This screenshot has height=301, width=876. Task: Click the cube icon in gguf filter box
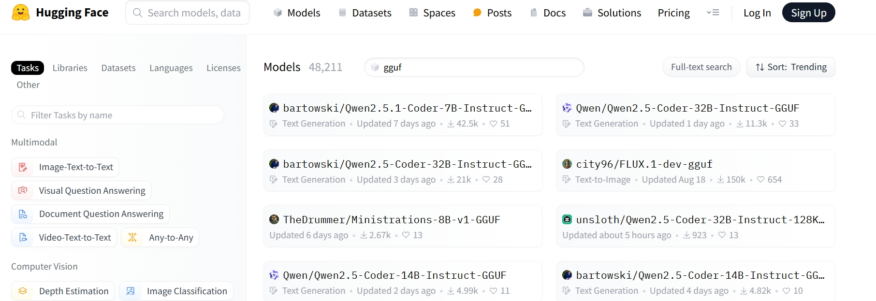375,67
